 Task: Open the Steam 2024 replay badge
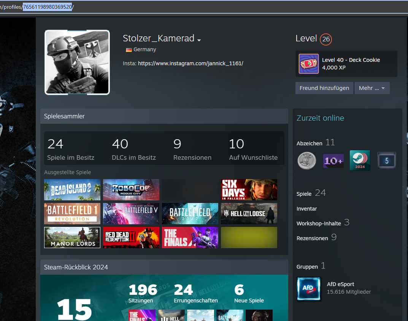coord(360,160)
